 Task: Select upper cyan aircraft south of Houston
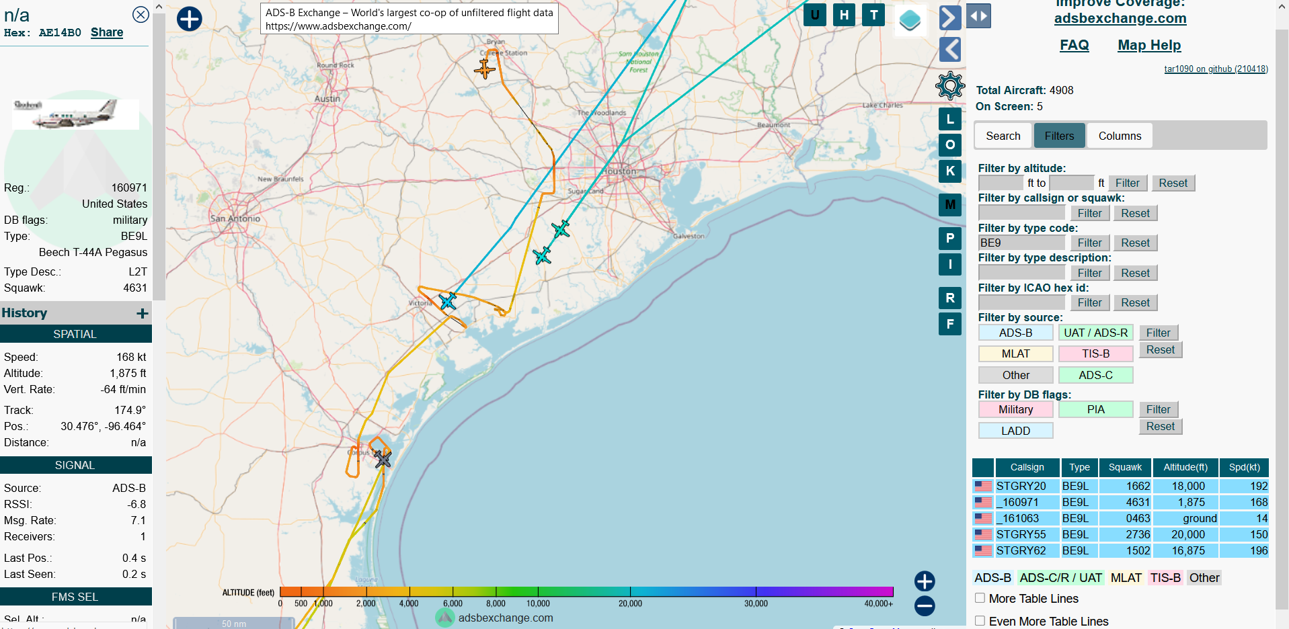coord(561,229)
